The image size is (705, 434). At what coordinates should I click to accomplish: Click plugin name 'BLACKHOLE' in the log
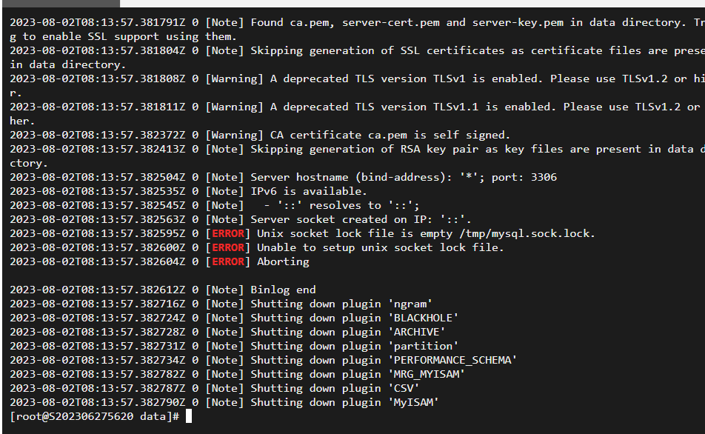[423, 318]
